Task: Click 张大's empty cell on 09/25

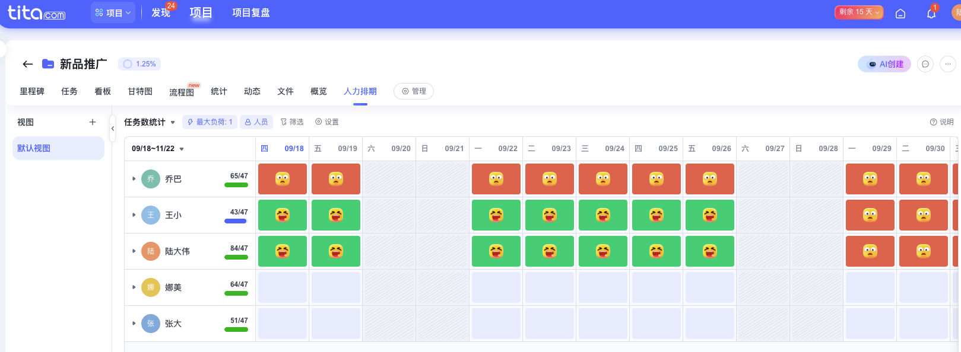Action: (656, 324)
